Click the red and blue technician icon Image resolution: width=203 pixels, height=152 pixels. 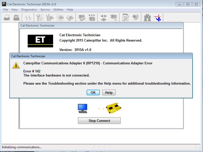coord(158,18)
